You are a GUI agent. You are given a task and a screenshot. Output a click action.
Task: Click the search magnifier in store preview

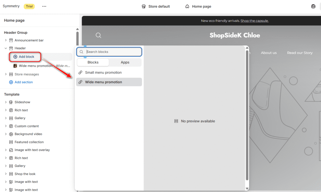tap(98, 35)
